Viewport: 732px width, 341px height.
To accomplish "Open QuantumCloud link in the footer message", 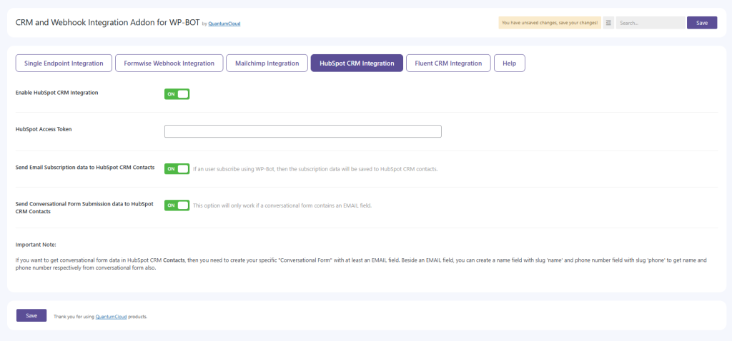I will point(111,317).
